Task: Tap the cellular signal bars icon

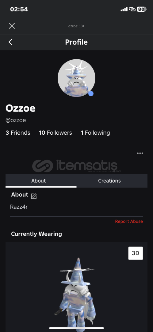Action: pos(124,9)
